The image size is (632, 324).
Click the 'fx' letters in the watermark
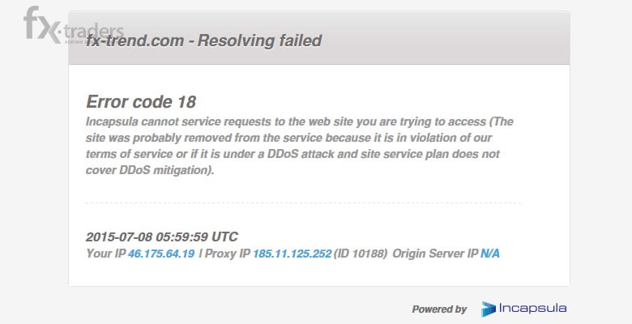click(41, 24)
